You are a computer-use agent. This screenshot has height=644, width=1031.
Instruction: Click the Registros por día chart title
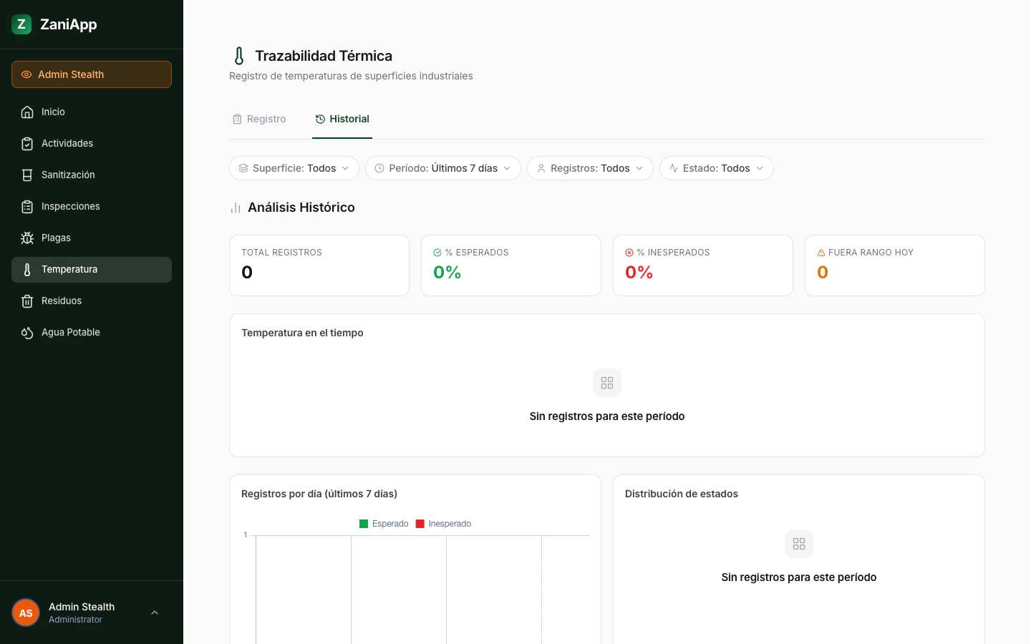click(x=319, y=494)
